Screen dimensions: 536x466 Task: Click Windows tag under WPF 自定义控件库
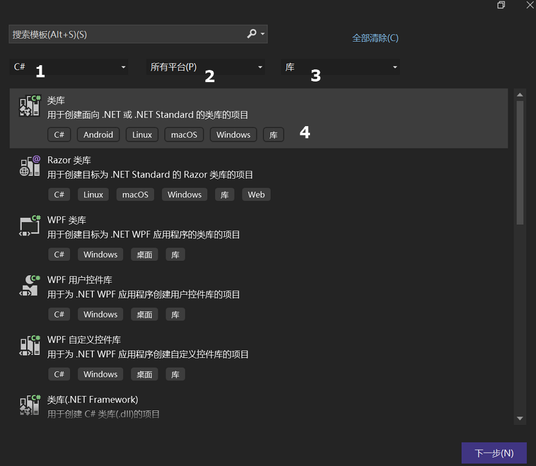100,374
